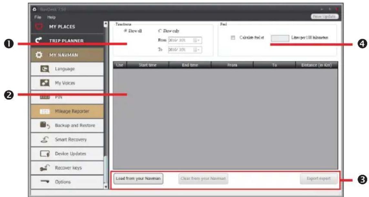Select Mileage Reporter in sidebar
Viewport: 369px width, 197px height.
[x=67, y=111]
